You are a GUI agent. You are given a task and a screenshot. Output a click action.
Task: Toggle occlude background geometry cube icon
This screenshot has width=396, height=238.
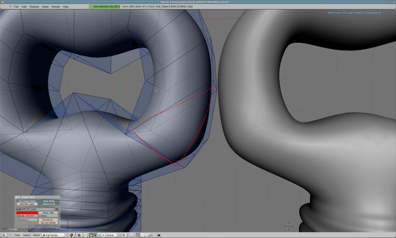(x=150, y=235)
